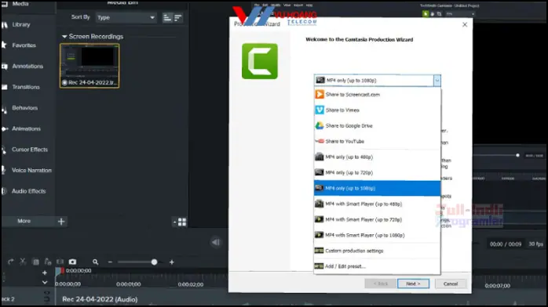Screen dimensions: 548x307
Task: Click the collapse tracks chevron
Action: [45, 283]
